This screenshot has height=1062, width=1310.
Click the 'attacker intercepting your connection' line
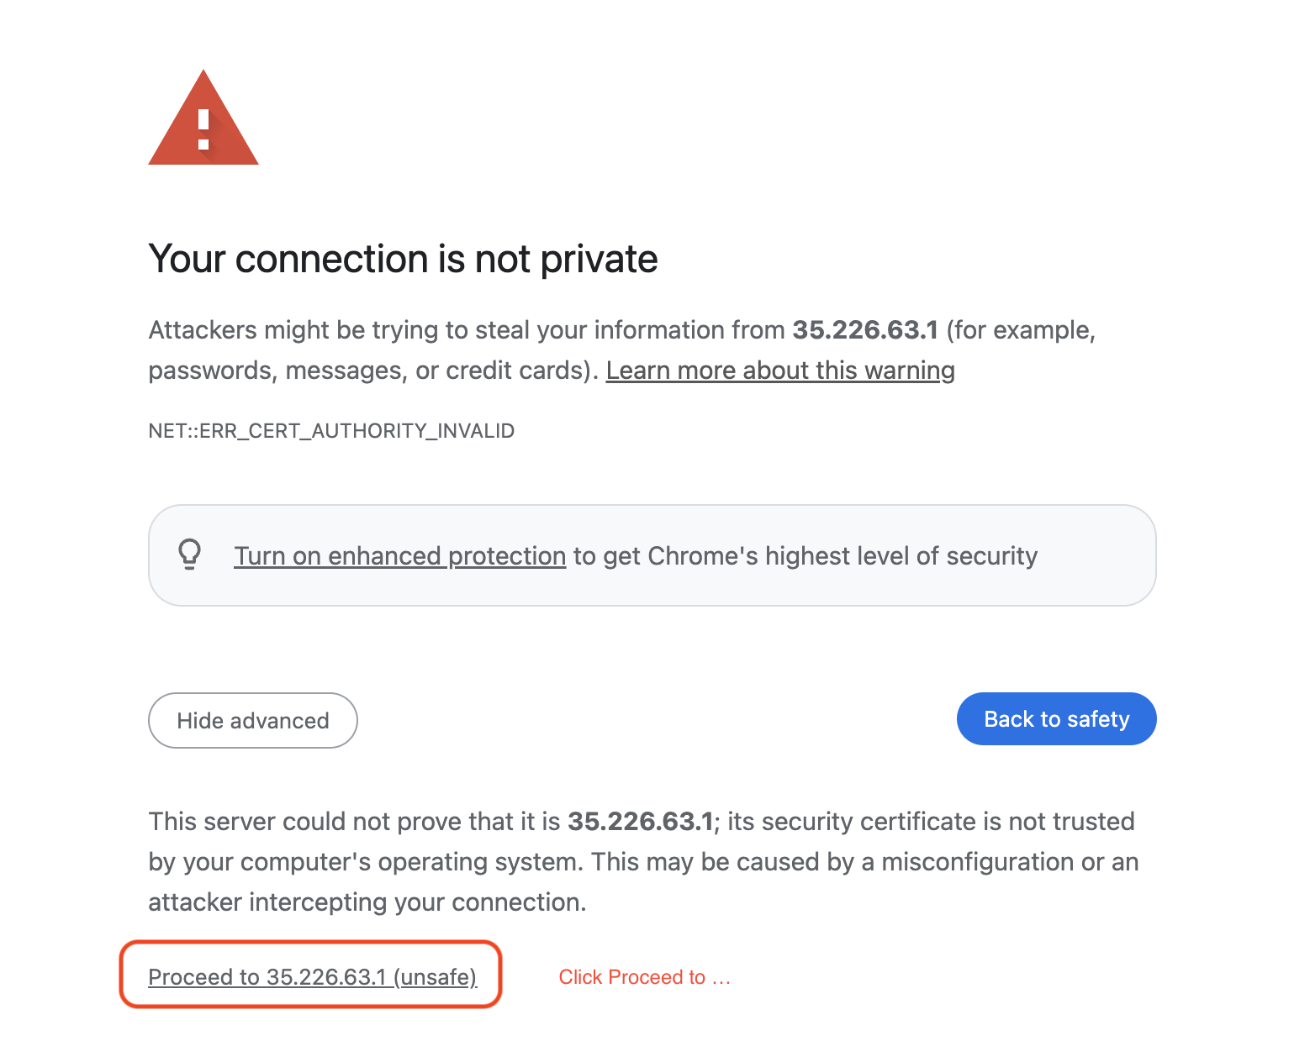[x=367, y=902]
